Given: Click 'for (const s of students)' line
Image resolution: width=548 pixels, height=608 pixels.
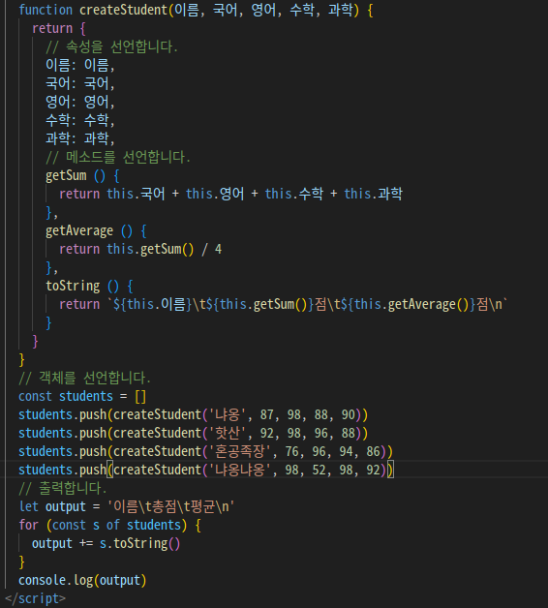Looking at the screenshot, I should 109,526.
